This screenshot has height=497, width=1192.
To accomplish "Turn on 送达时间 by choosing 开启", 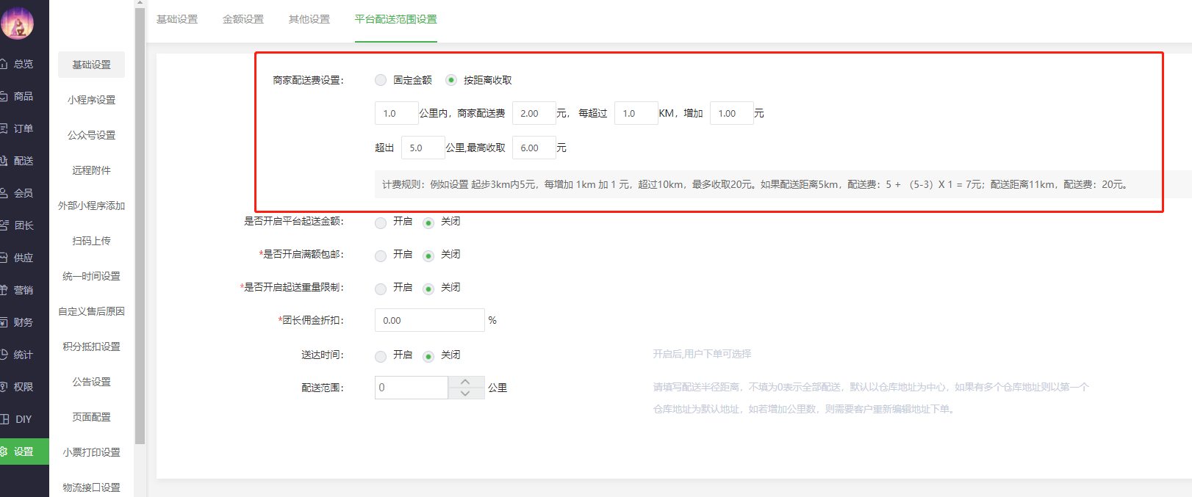I will pos(381,356).
